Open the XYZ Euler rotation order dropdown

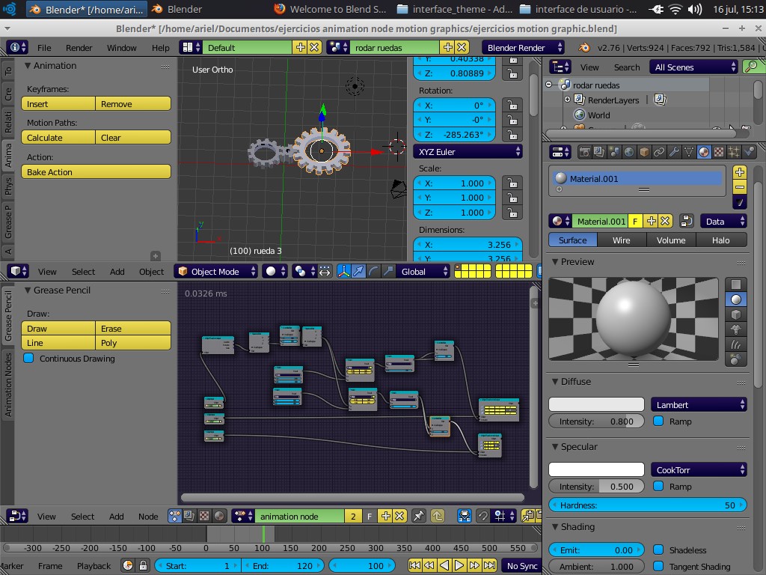click(x=468, y=151)
